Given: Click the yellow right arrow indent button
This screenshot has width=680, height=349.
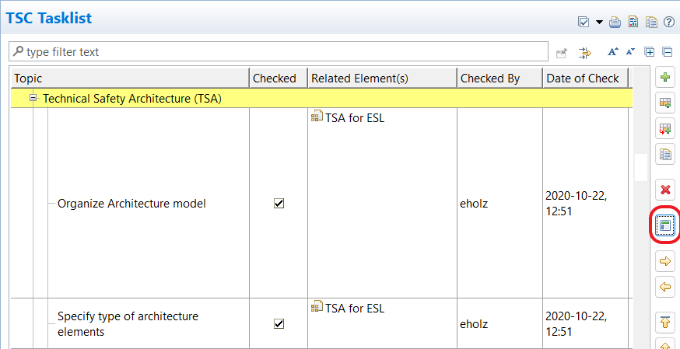Looking at the screenshot, I should pos(665,262).
